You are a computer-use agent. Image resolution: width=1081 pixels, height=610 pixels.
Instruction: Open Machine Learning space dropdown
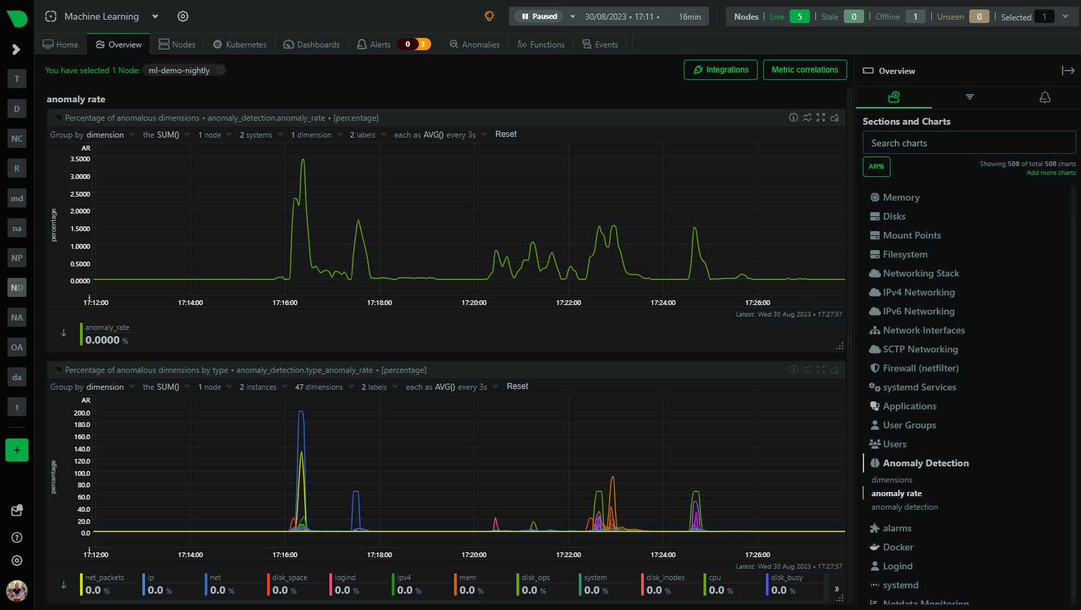(x=155, y=16)
